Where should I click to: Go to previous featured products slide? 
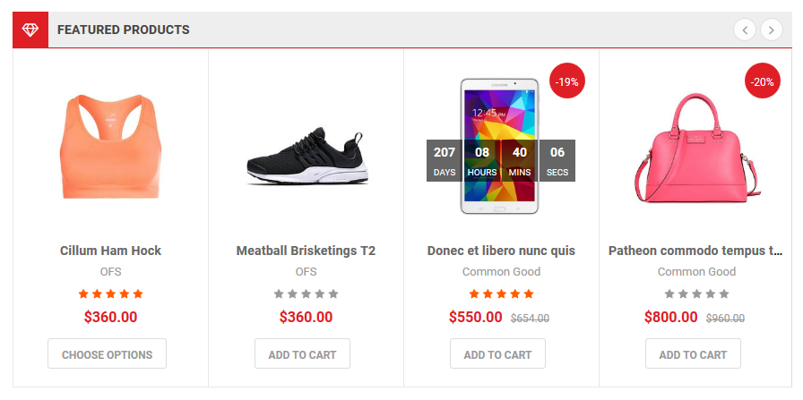coord(745,30)
